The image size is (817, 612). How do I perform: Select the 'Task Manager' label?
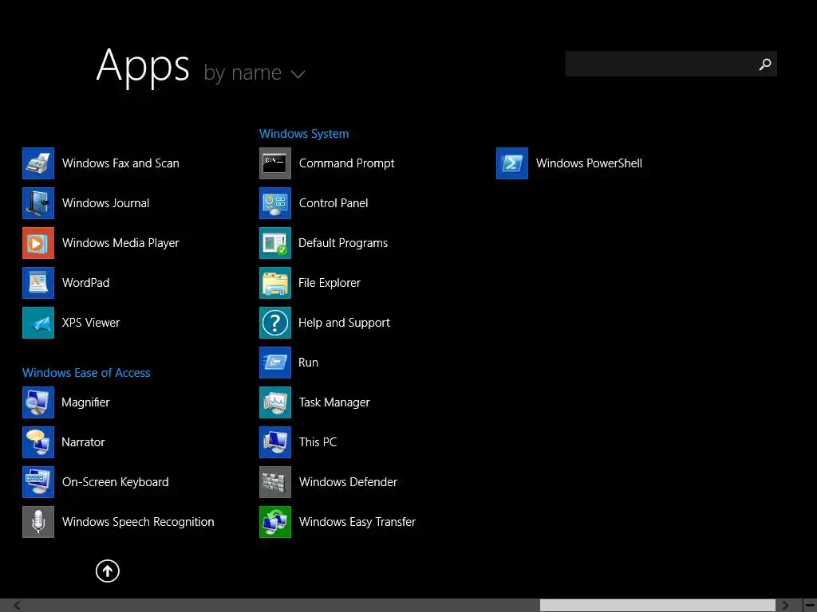[x=334, y=402]
